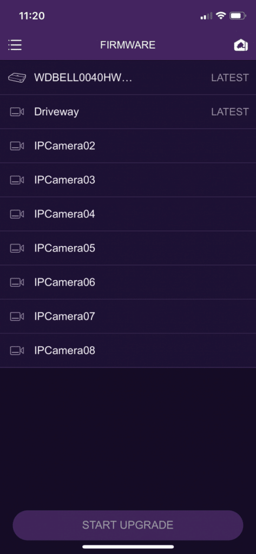Select IPCamera07 in the firmware list

pyautogui.click(x=128, y=316)
